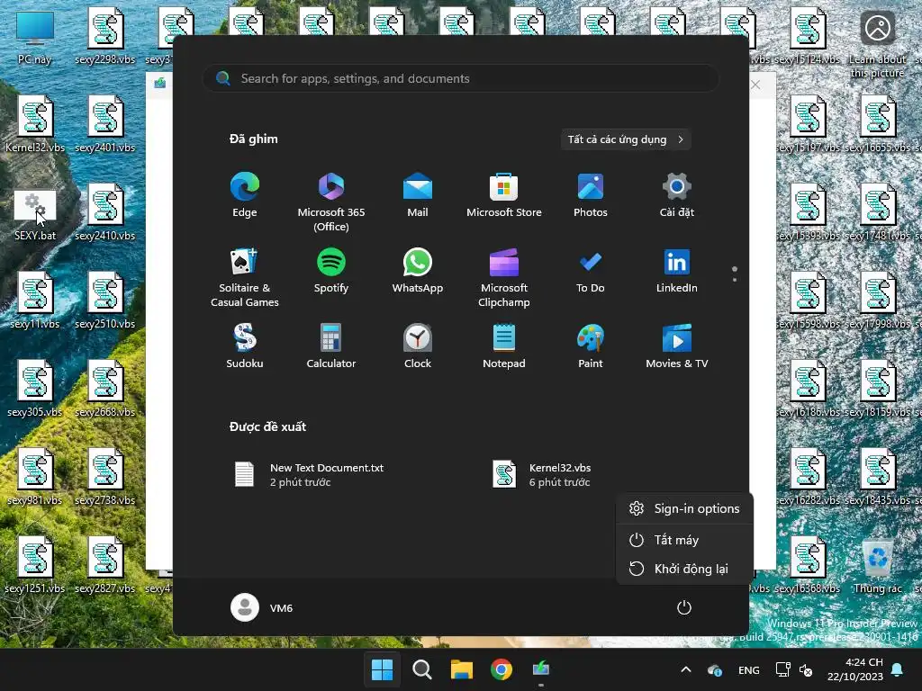Select Thùng rác recycle bin
The height and width of the screenshot is (691, 922).
(x=878, y=565)
